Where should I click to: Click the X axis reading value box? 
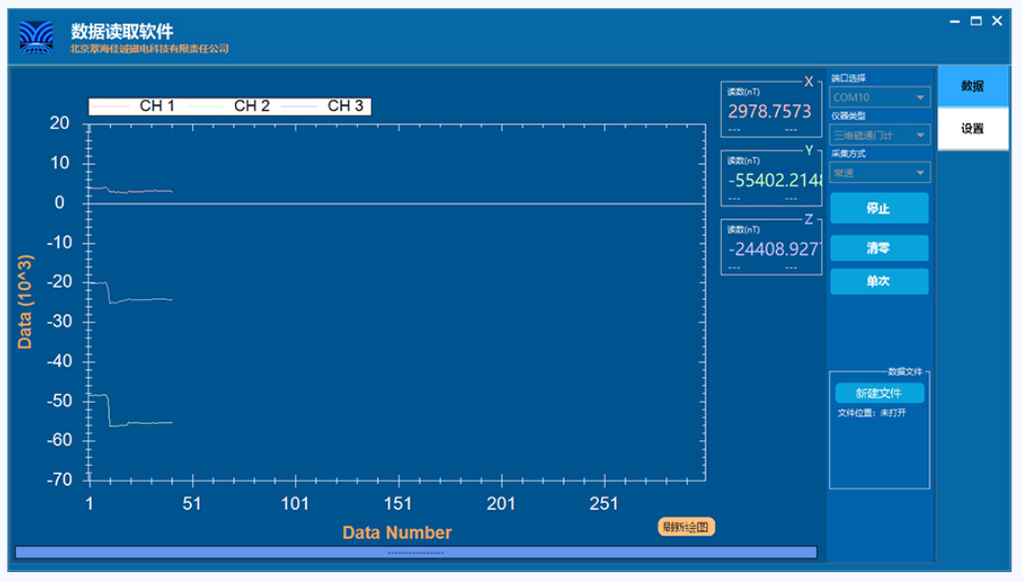769,111
